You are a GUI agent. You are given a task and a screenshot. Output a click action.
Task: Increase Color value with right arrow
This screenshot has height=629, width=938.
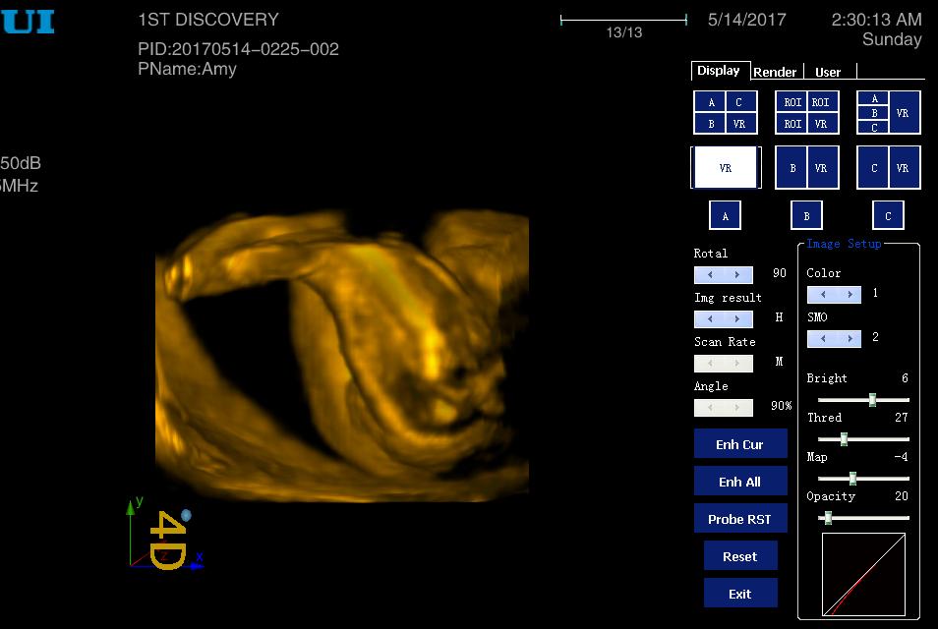tap(850, 295)
